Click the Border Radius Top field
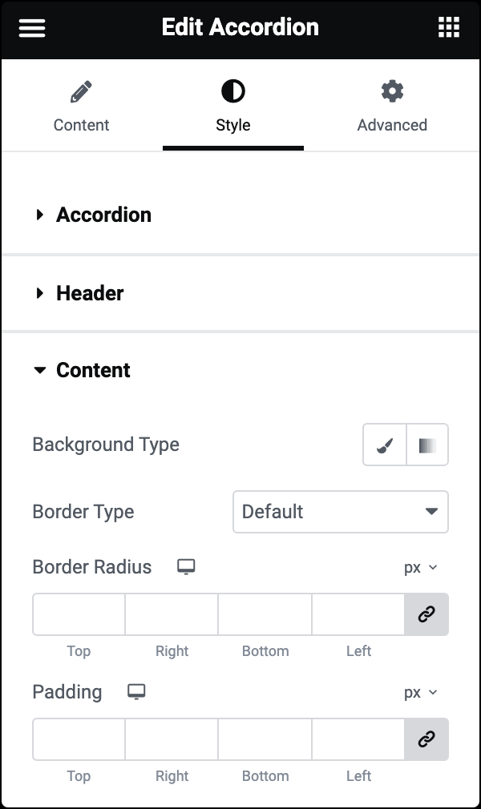 pos(79,614)
